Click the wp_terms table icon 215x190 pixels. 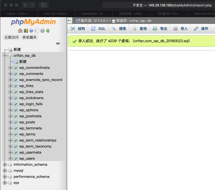pyautogui.click(x=16, y=134)
